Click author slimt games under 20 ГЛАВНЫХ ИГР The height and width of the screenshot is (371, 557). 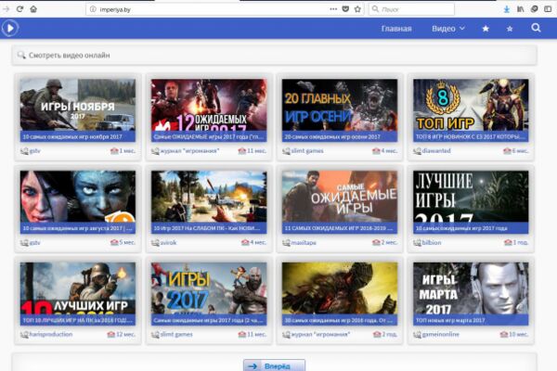coord(307,151)
